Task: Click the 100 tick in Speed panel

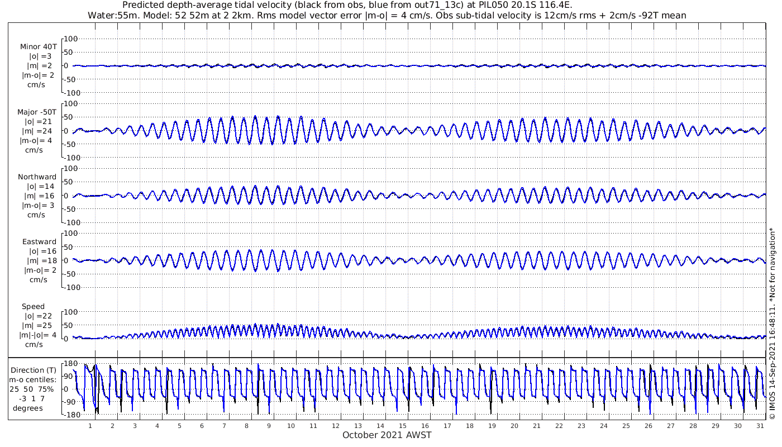Action: point(71,312)
